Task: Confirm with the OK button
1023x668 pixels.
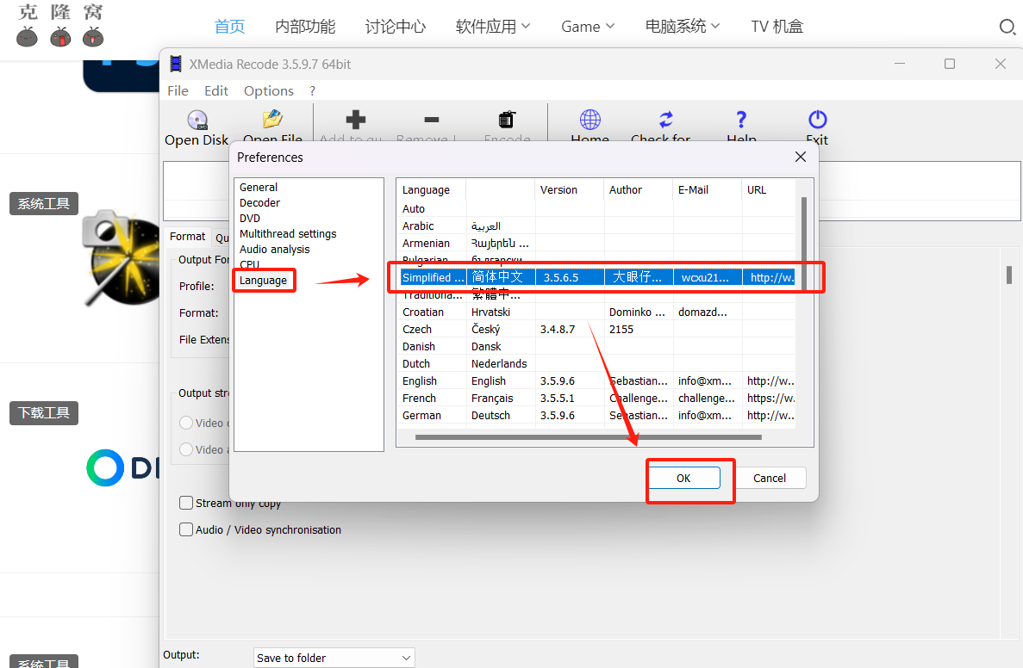Action: pyautogui.click(x=683, y=478)
